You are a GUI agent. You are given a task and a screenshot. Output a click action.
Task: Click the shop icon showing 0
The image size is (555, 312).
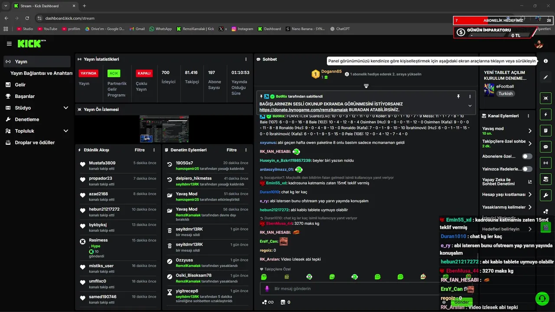[285, 302]
